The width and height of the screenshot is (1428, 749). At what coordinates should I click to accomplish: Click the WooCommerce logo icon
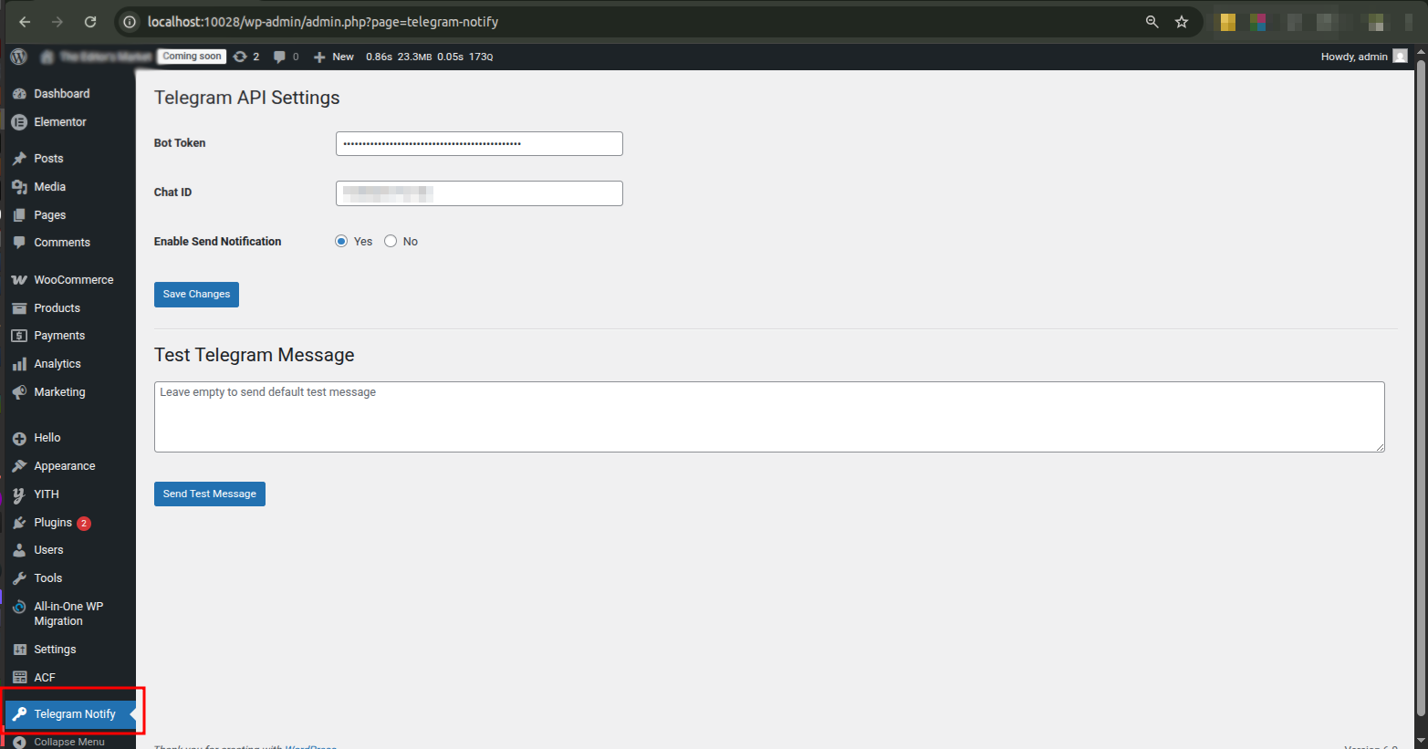point(19,280)
